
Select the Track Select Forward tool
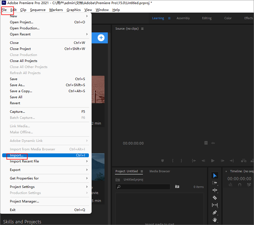point(215,183)
